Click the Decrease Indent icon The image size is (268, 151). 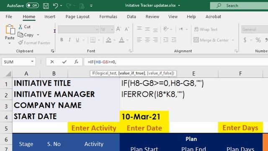[x=166, y=40]
